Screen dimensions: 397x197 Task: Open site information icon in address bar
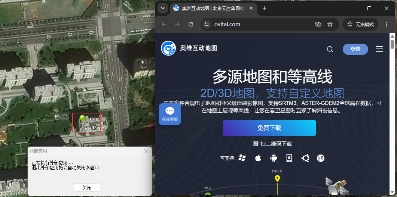(x=207, y=24)
